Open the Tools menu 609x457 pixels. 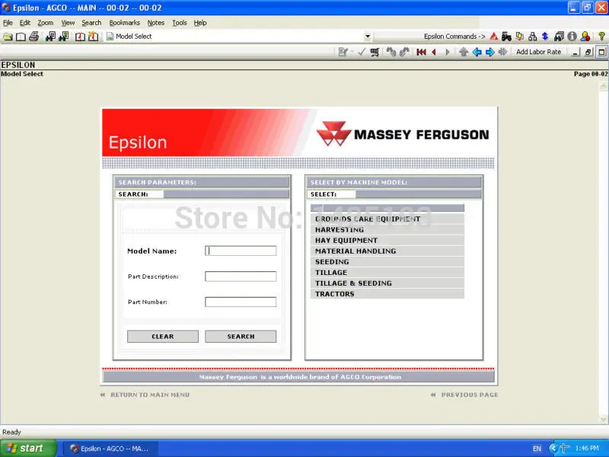point(180,22)
